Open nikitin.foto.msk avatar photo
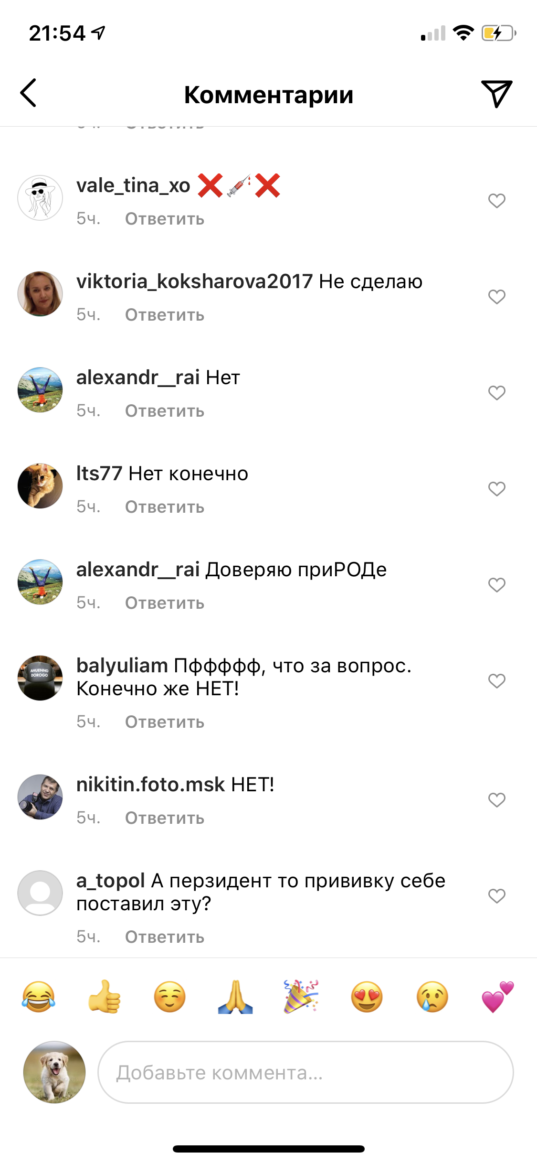537x1164 pixels. coord(40,797)
